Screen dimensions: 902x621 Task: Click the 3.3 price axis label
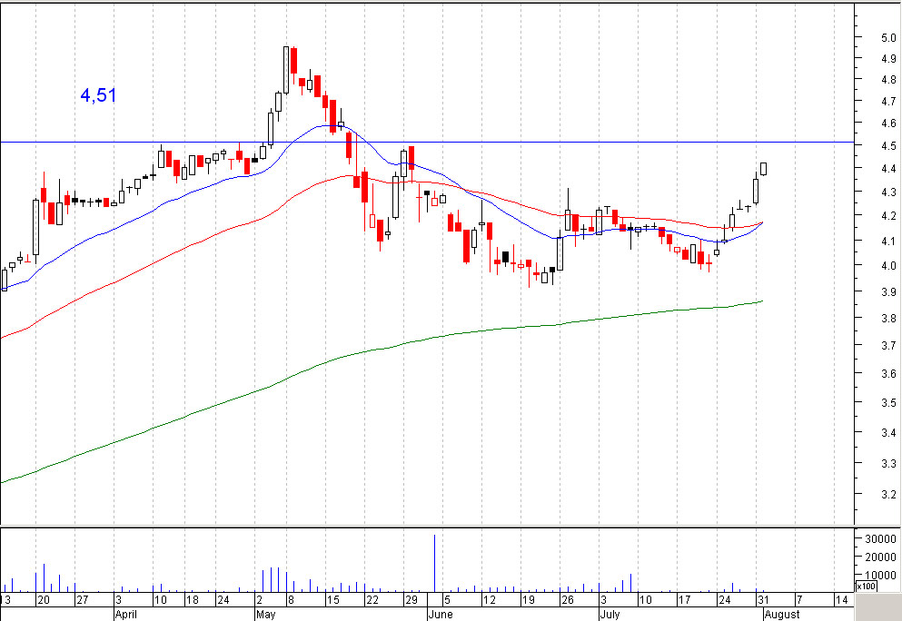click(x=888, y=463)
